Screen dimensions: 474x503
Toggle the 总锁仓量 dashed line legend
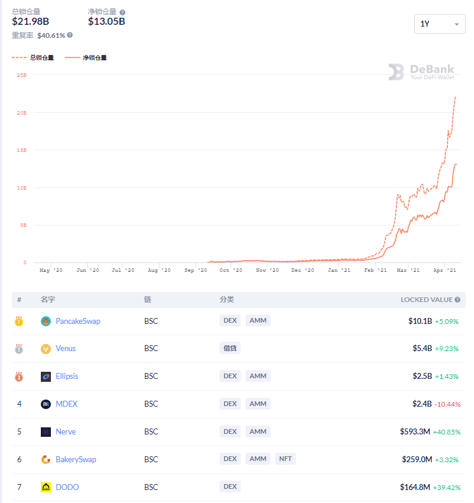[x=33, y=58]
